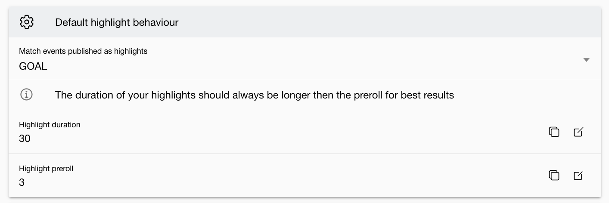Open the dropdown showing GOAL
Viewport: 609px width, 203px height.
(x=33, y=66)
